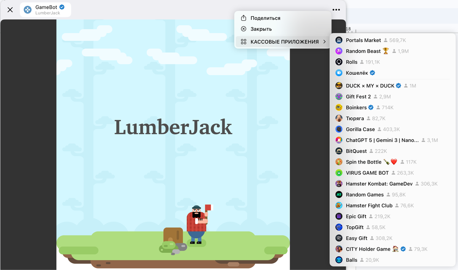This screenshot has height=270, width=458.
Task: Click the circled X icon beside Закрыть
Action: click(244, 29)
